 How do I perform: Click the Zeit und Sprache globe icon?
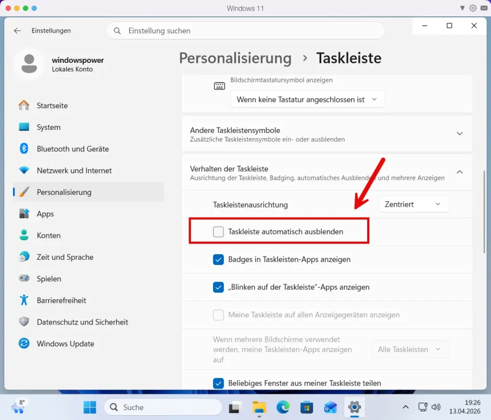pos(24,257)
